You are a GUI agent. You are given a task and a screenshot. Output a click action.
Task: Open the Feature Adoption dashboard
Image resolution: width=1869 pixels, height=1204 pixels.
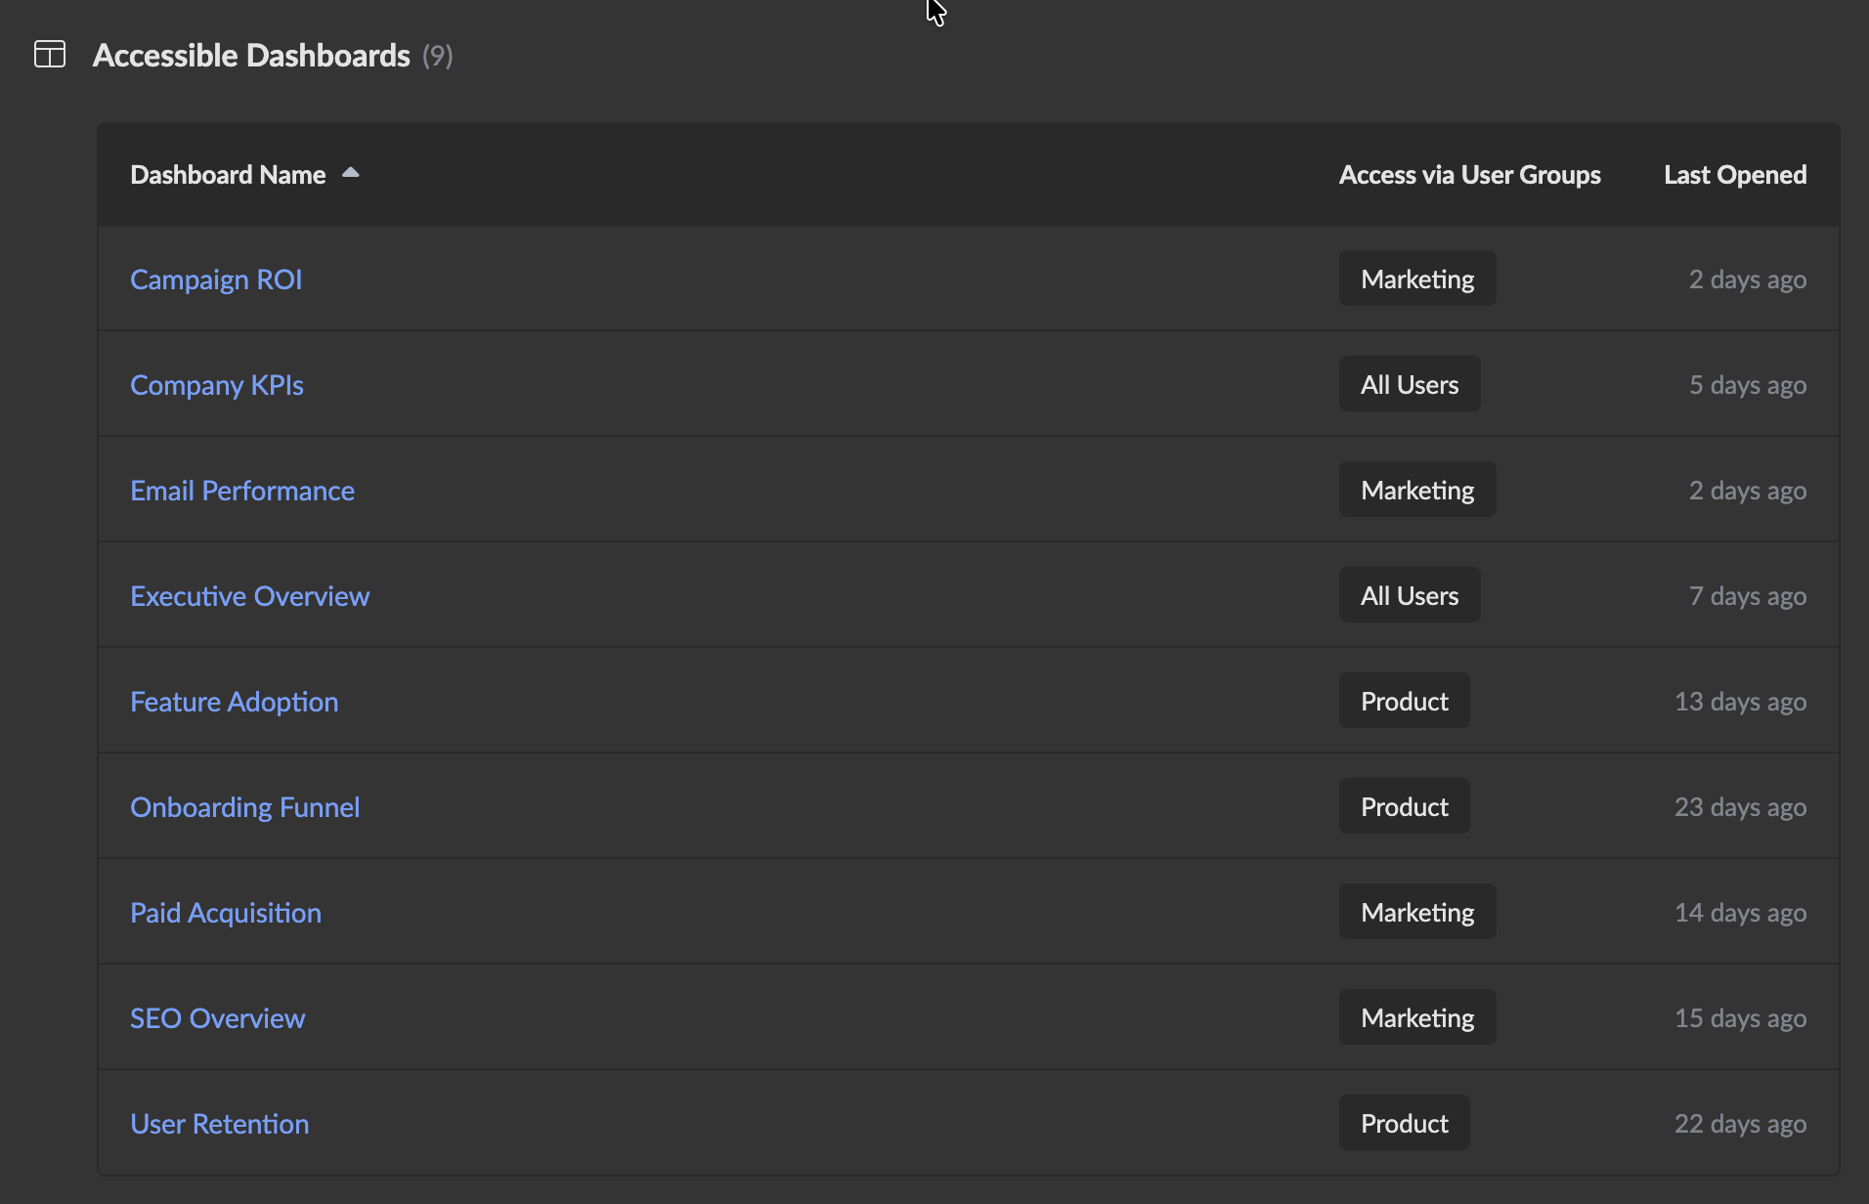pyautogui.click(x=234, y=701)
